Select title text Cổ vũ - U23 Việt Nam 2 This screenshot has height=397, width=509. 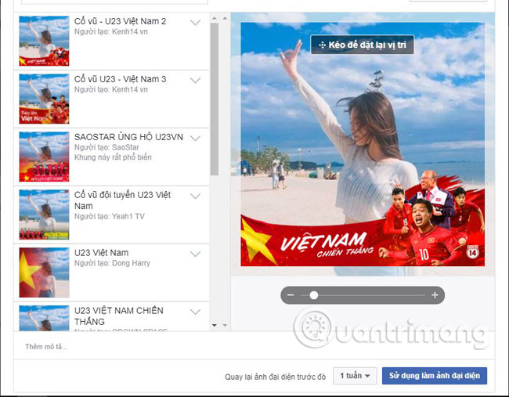point(120,21)
